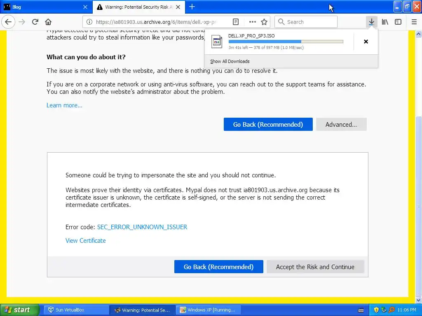Screen dimensions: 422x316
Task: Click the warning triangle tab icon
Action: pos(100,7)
